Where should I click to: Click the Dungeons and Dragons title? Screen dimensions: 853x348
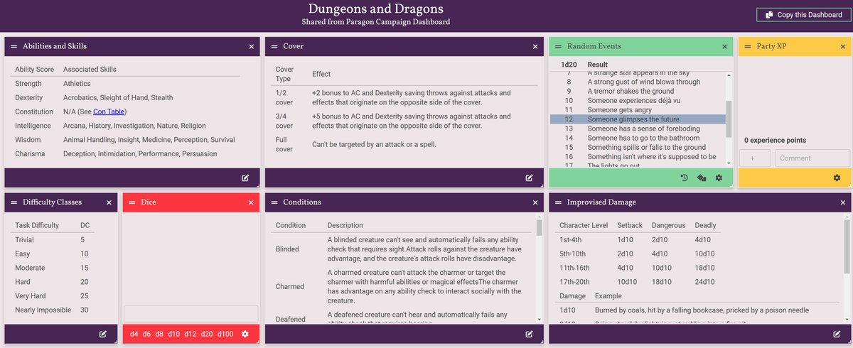coord(375,9)
